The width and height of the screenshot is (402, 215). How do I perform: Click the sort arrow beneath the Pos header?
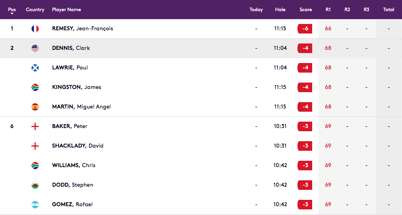click(12, 14)
